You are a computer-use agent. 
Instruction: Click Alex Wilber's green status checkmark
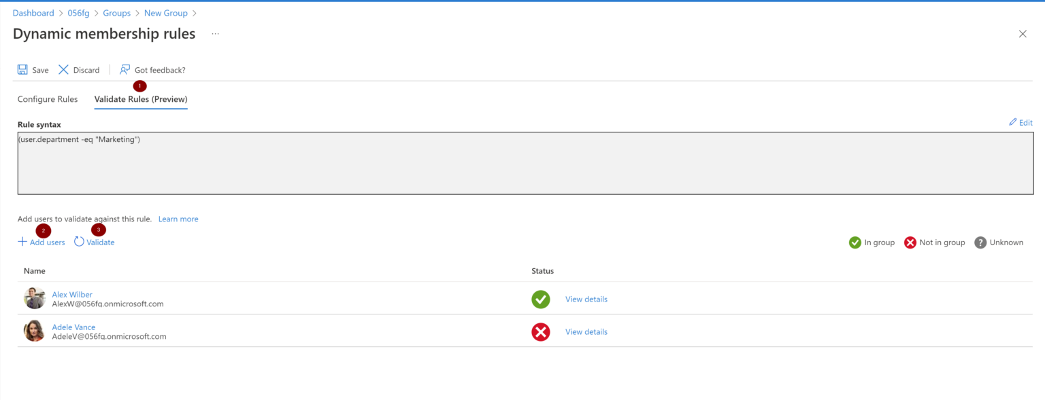tap(541, 299)
